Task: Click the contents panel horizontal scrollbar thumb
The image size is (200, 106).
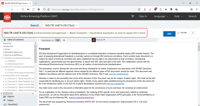Action: (x=8, y=93)
